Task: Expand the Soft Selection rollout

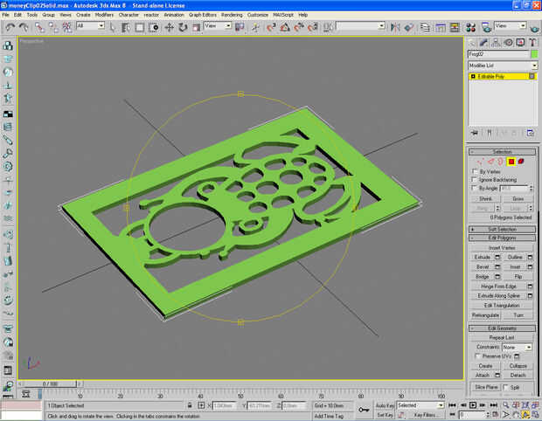Action: coord(503,230)
